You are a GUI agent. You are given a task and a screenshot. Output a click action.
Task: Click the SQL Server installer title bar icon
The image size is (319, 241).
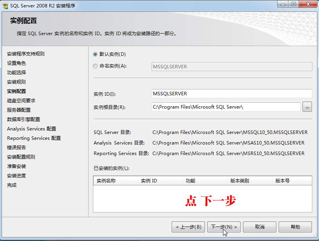pos(5,5)
